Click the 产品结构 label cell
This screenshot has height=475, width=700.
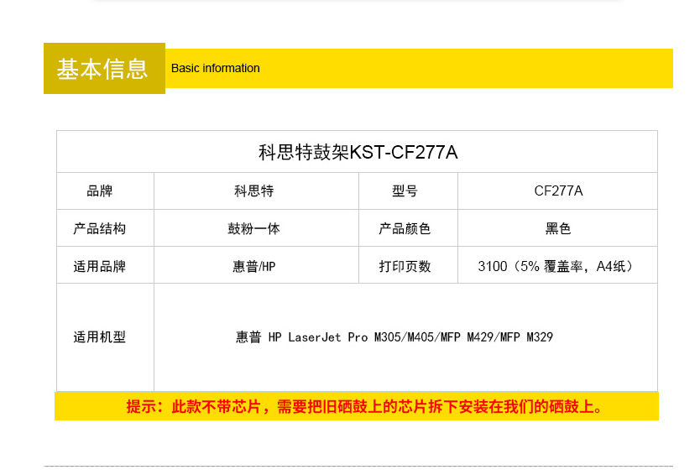106,228
